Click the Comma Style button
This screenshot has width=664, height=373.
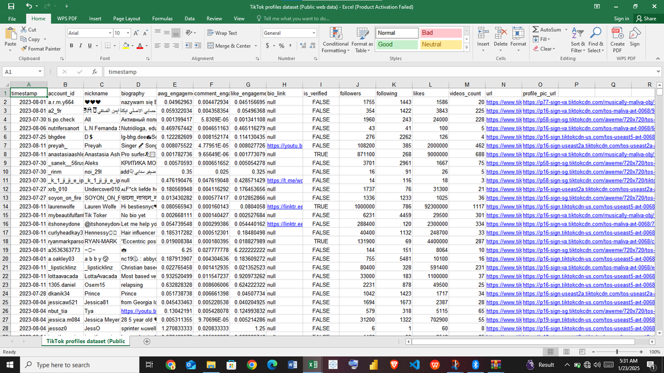point(290,46)
